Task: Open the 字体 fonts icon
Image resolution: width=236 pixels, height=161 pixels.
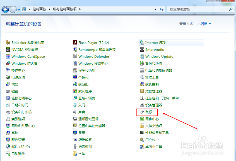Action: point(75,154)
